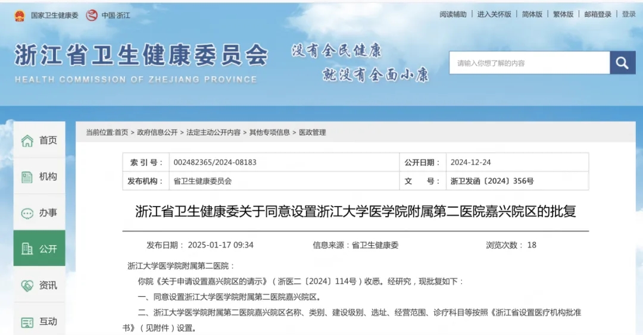Screen dimensions: 643x335
Task: Click the China Zhejiang red logo icon
Action: click(x=92, y=15)
